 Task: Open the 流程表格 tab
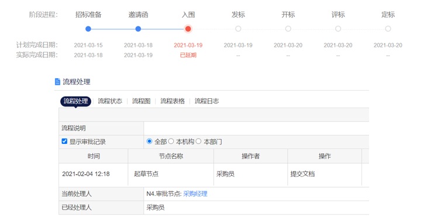click(173, 101)
